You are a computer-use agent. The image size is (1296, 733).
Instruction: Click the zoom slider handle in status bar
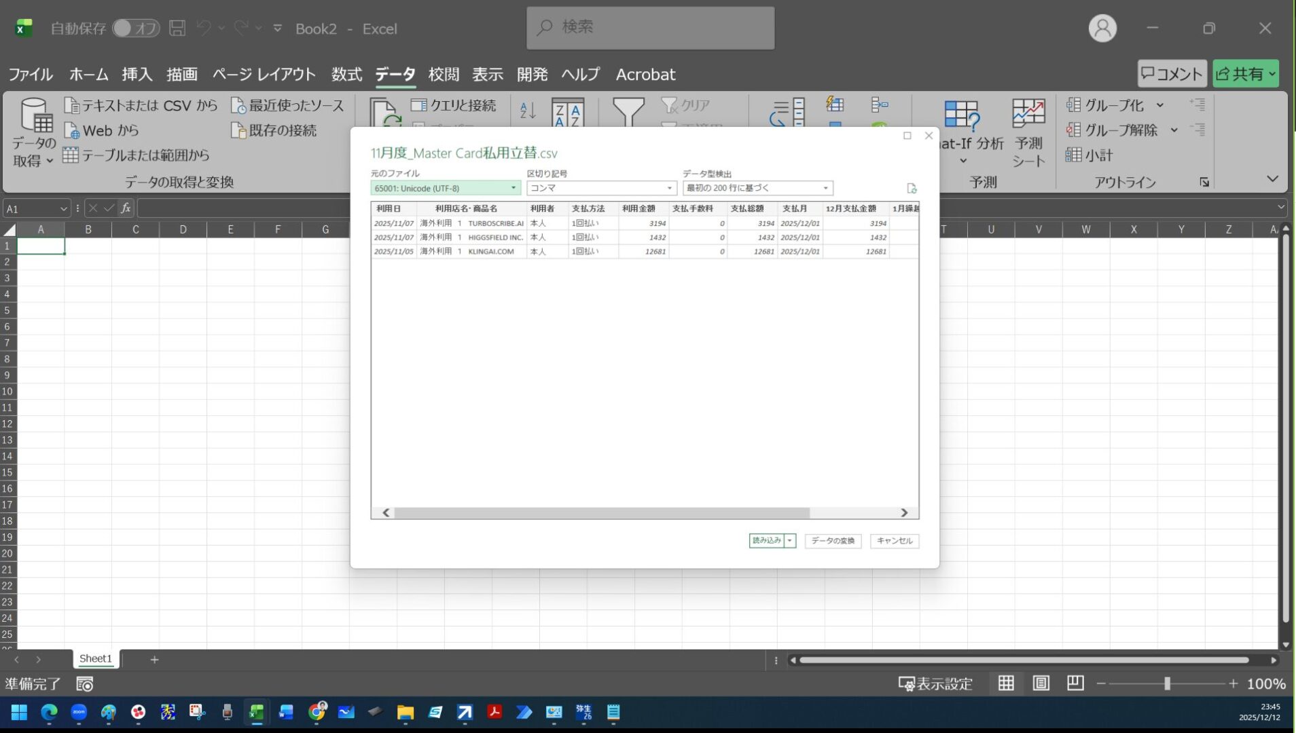point(1167,683)
